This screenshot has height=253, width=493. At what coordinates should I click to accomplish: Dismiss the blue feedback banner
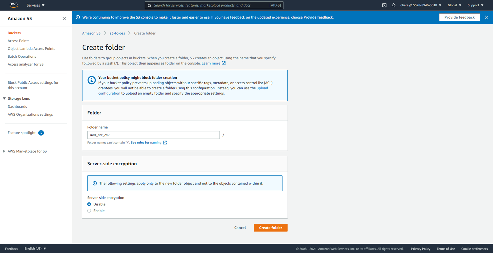click(x=487, y=17)
